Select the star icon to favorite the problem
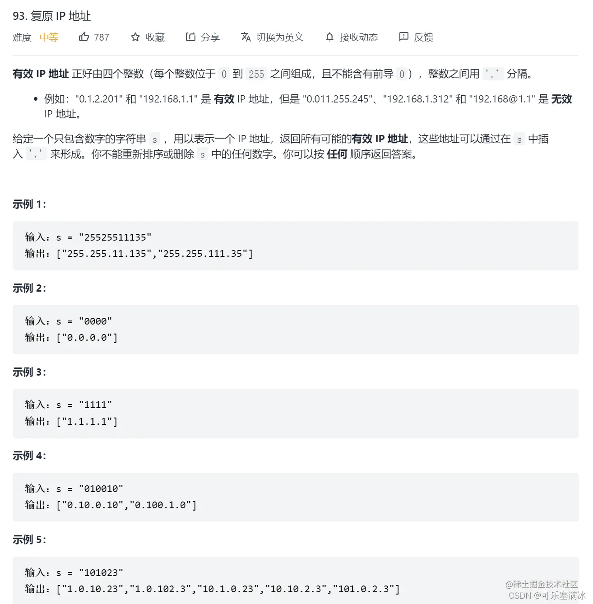 [x=135, y=37]
